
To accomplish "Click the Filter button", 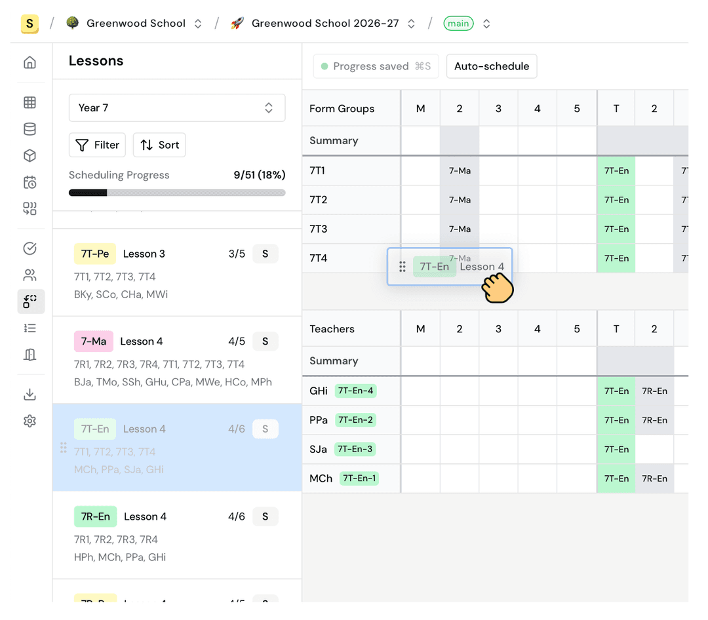I will pyautogui.click(x=97, y=145).
